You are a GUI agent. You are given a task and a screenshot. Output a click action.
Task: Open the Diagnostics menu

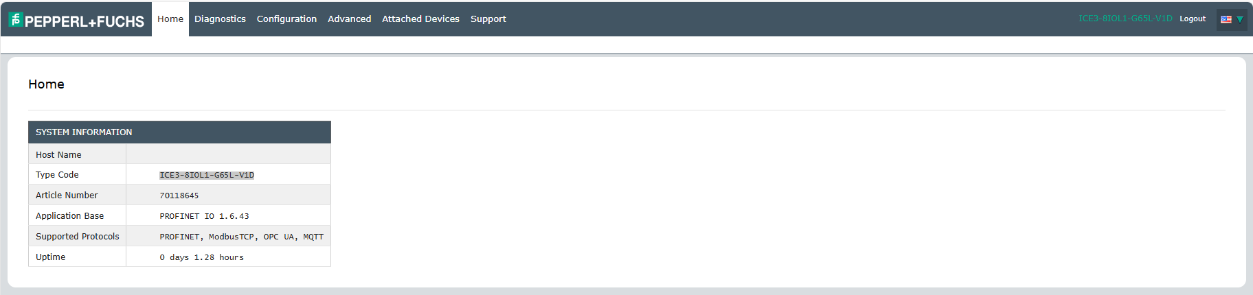click(x=220, y=19)
